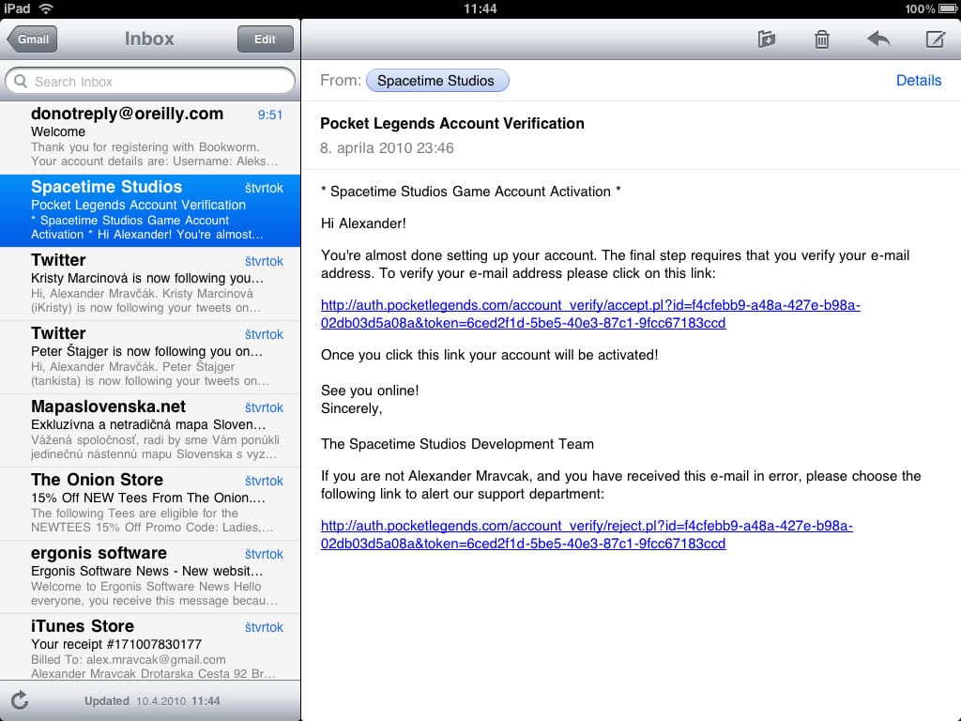Screen dimensions: 961x721
Task: Tap 'Once you click this link' sentence
Action: click(490, 354)
